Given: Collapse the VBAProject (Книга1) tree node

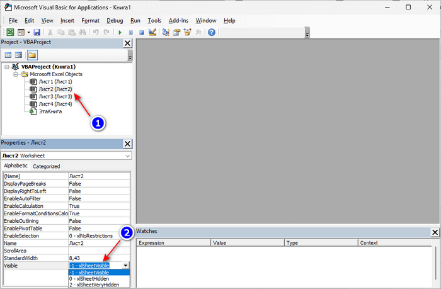Looking at the screenshot, I should 7,67.
